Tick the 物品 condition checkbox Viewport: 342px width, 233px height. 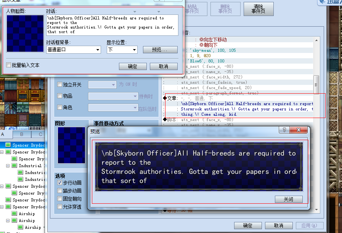coord(59,96)
